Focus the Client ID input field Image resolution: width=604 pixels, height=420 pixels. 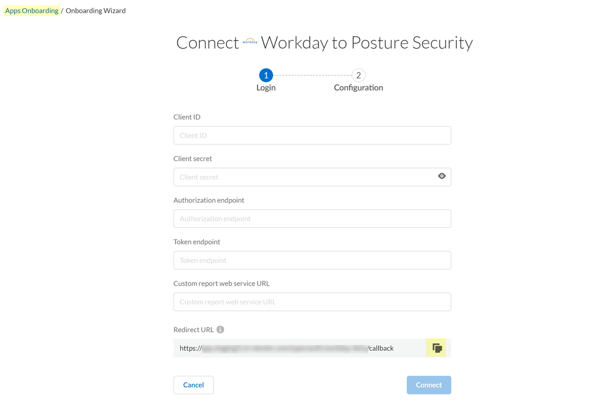coord(312,135)
